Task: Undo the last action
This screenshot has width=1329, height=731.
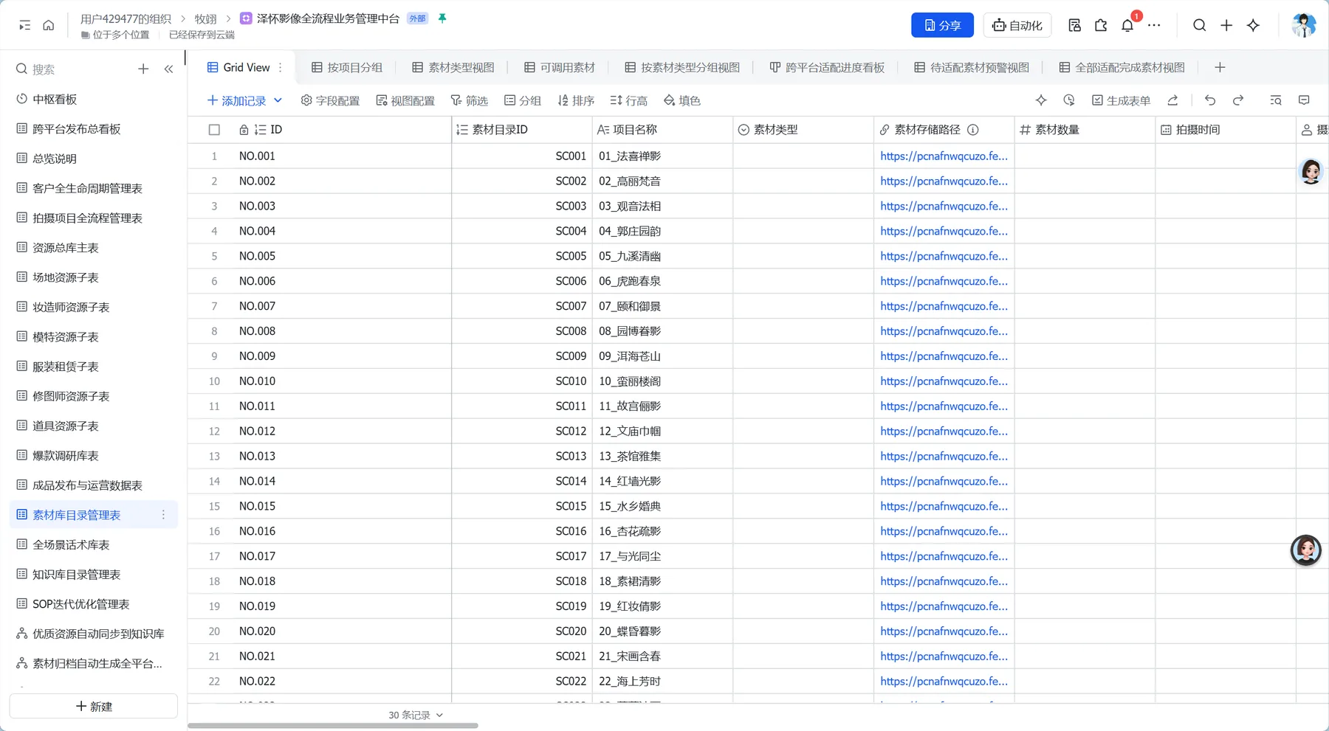Action: pyautogui.click(x=1210, y=100)
